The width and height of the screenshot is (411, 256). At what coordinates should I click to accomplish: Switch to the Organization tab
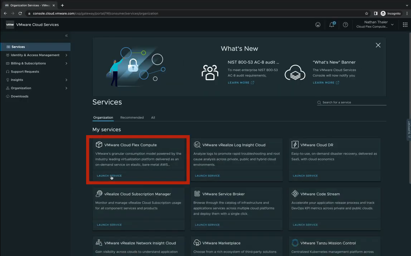pos(103,117)
